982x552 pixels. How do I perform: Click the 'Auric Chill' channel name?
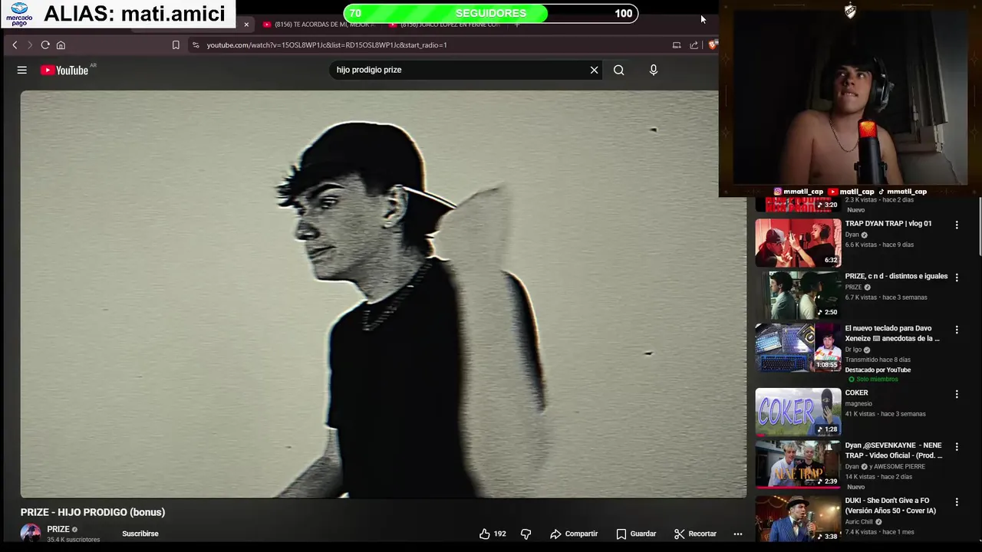pos(859,522)
